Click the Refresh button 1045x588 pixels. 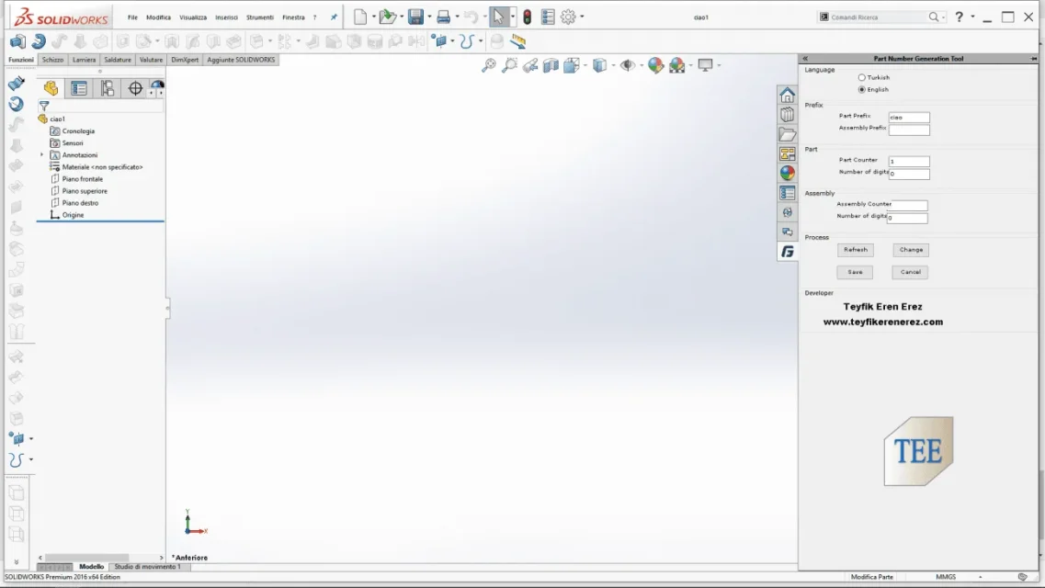(x=856, y=250)
